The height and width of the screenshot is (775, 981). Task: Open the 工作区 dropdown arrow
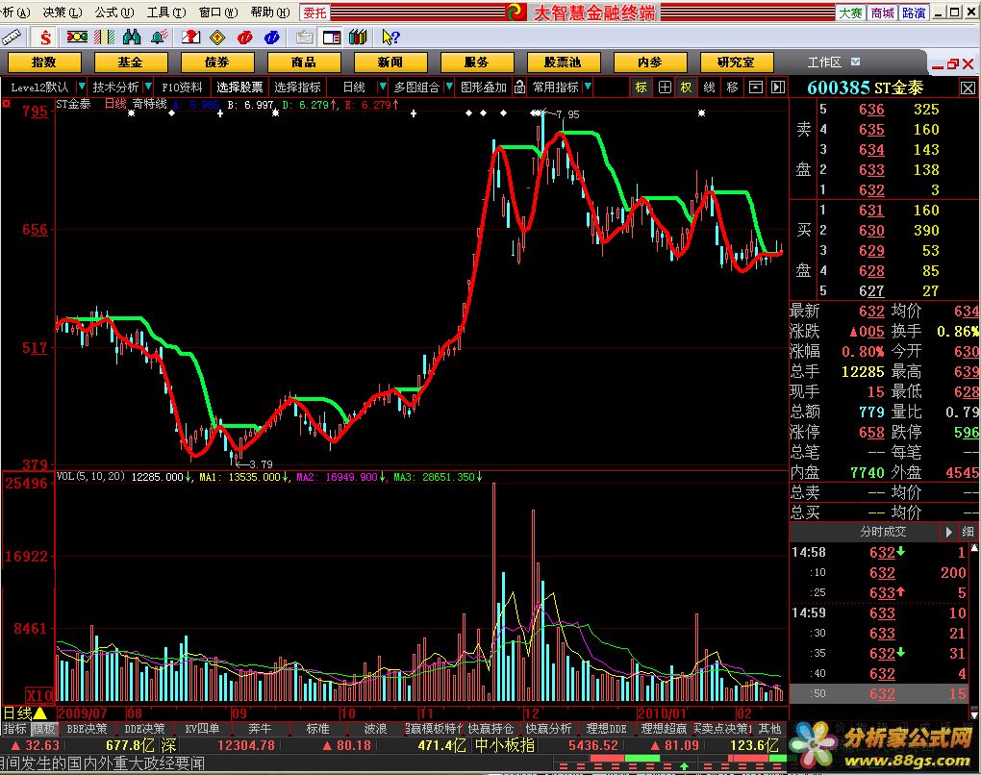pos(855,62)
